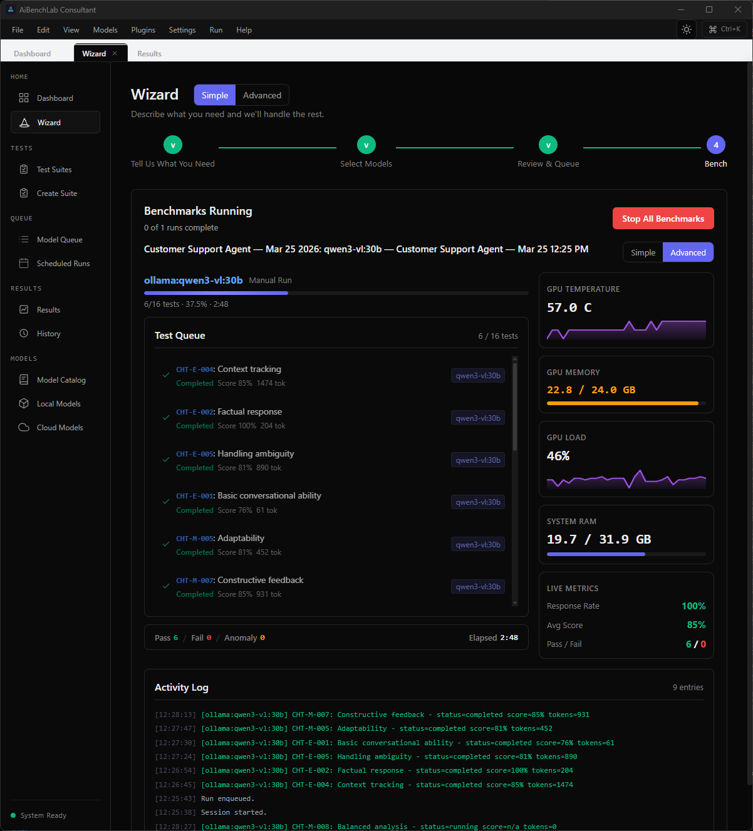Open the Models menu
The height and width of the screenshot is (831, 753).
tap(105, 29)
